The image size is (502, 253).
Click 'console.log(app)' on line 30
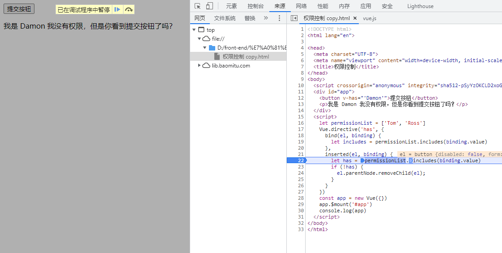(x=343, y=211)
